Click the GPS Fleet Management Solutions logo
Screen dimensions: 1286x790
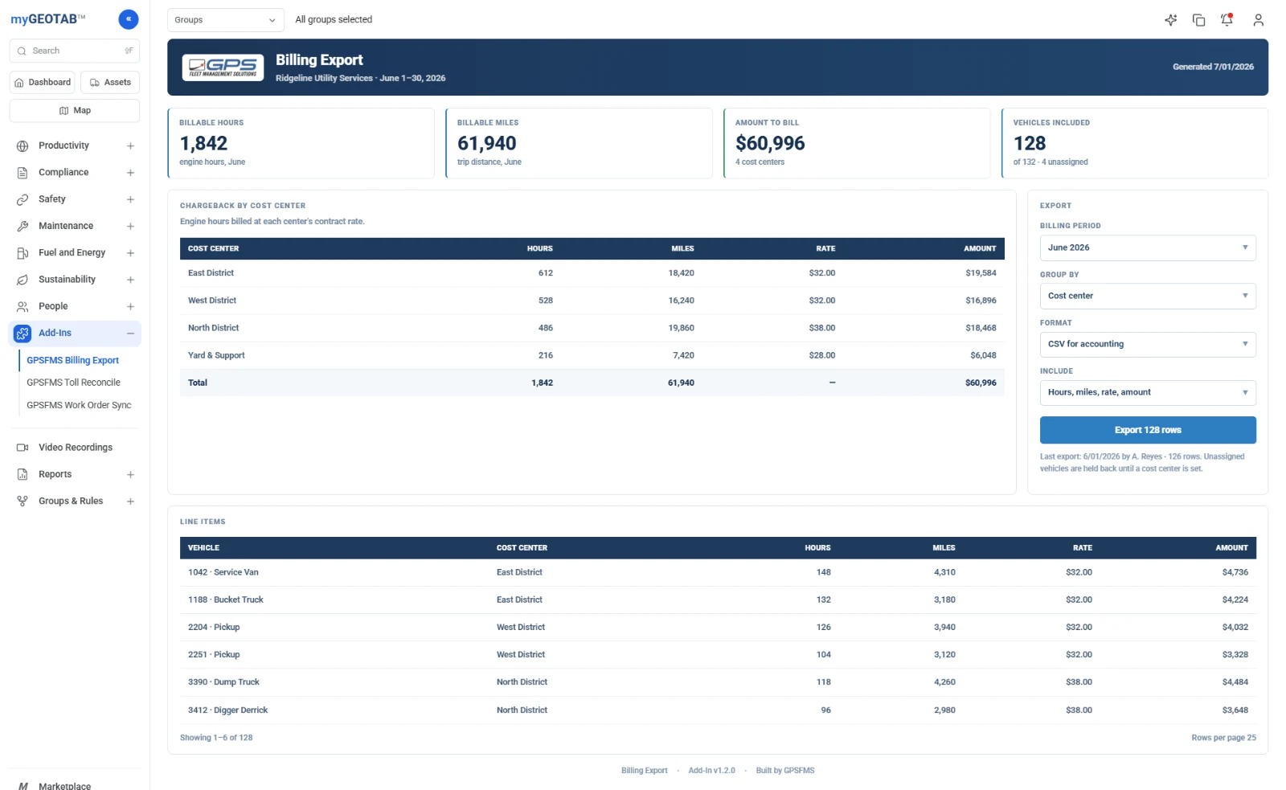(x=223, y=68)
